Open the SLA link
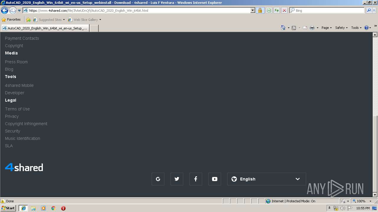This screenshot has width=378, height=212. click(9, 146)
